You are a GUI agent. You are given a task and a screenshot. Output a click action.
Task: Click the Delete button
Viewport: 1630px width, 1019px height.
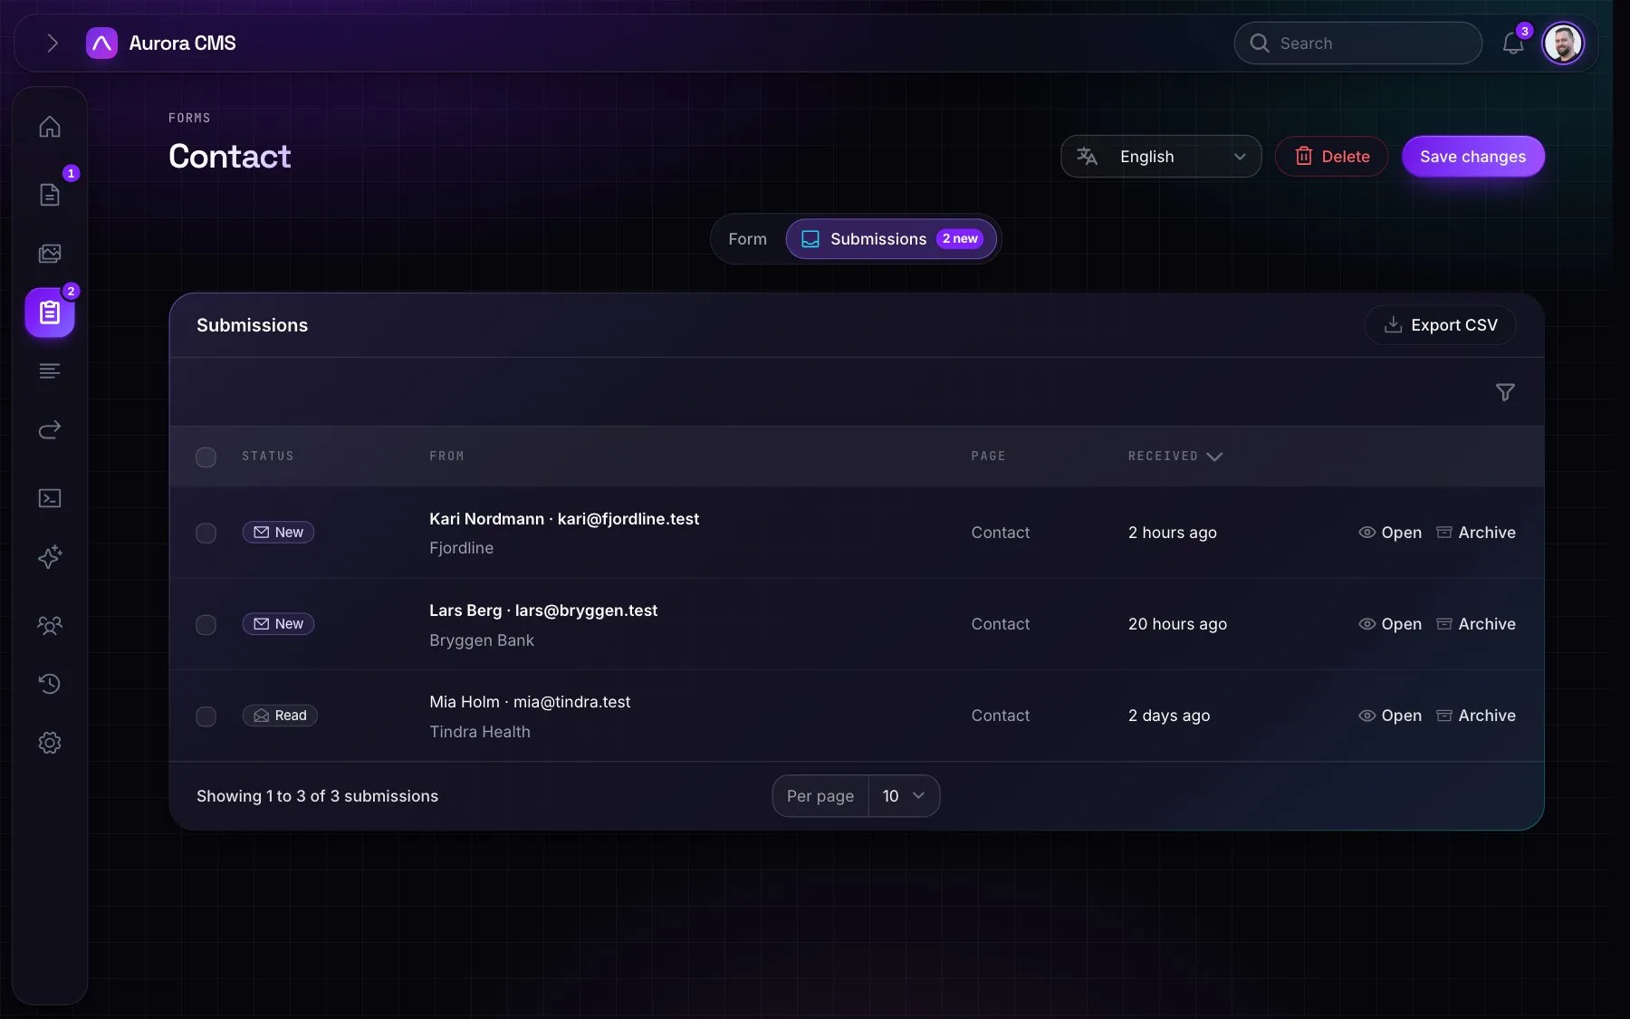(x=1331, y=157)
